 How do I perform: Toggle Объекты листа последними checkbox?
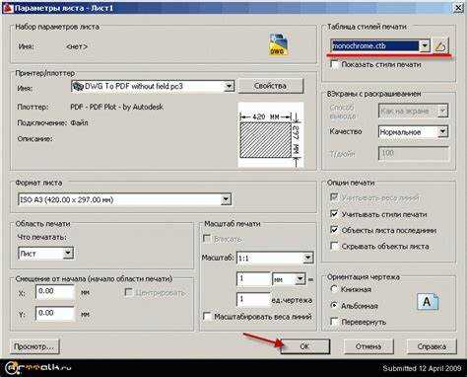(334, 230)
